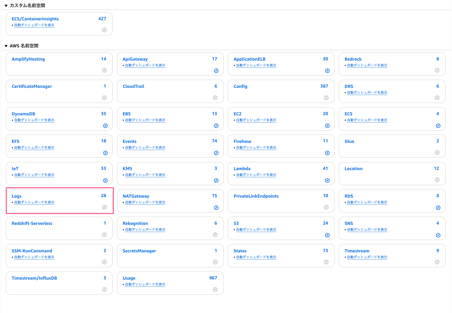Click the compass icon on NATGateway card
The width and height of the screenshot is (452, 313).
pos(216,208)
